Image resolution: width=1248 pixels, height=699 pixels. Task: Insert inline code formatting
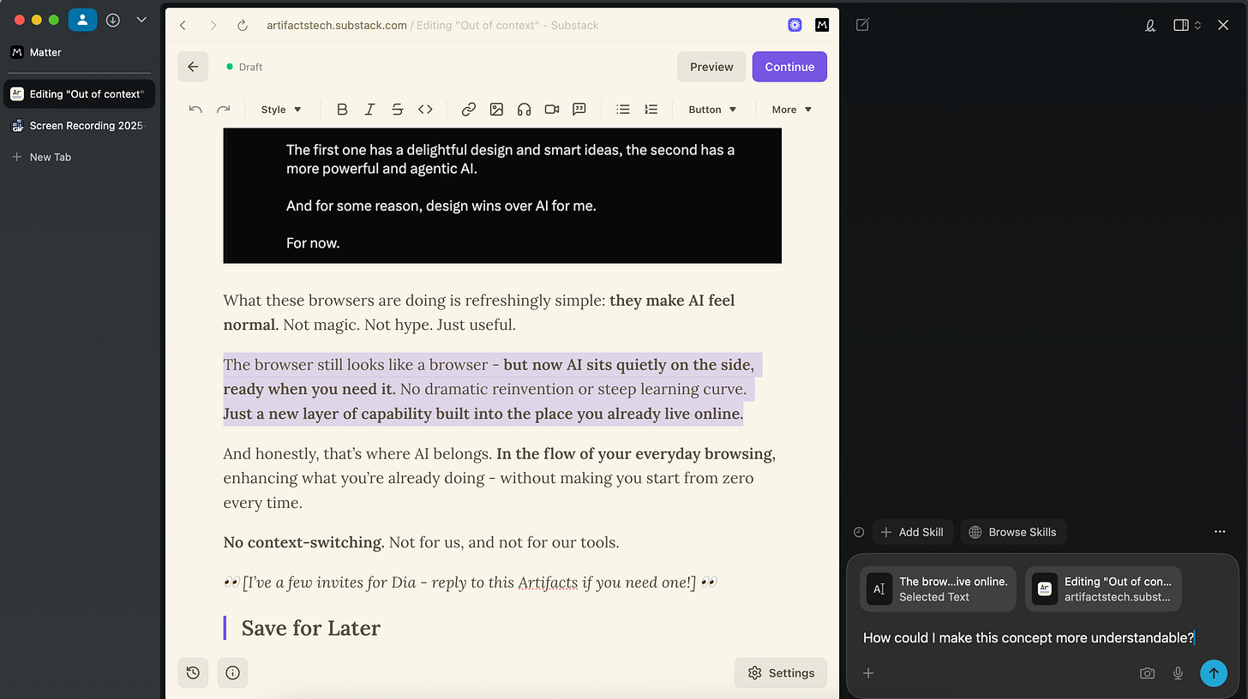click(x=425, y=110)
